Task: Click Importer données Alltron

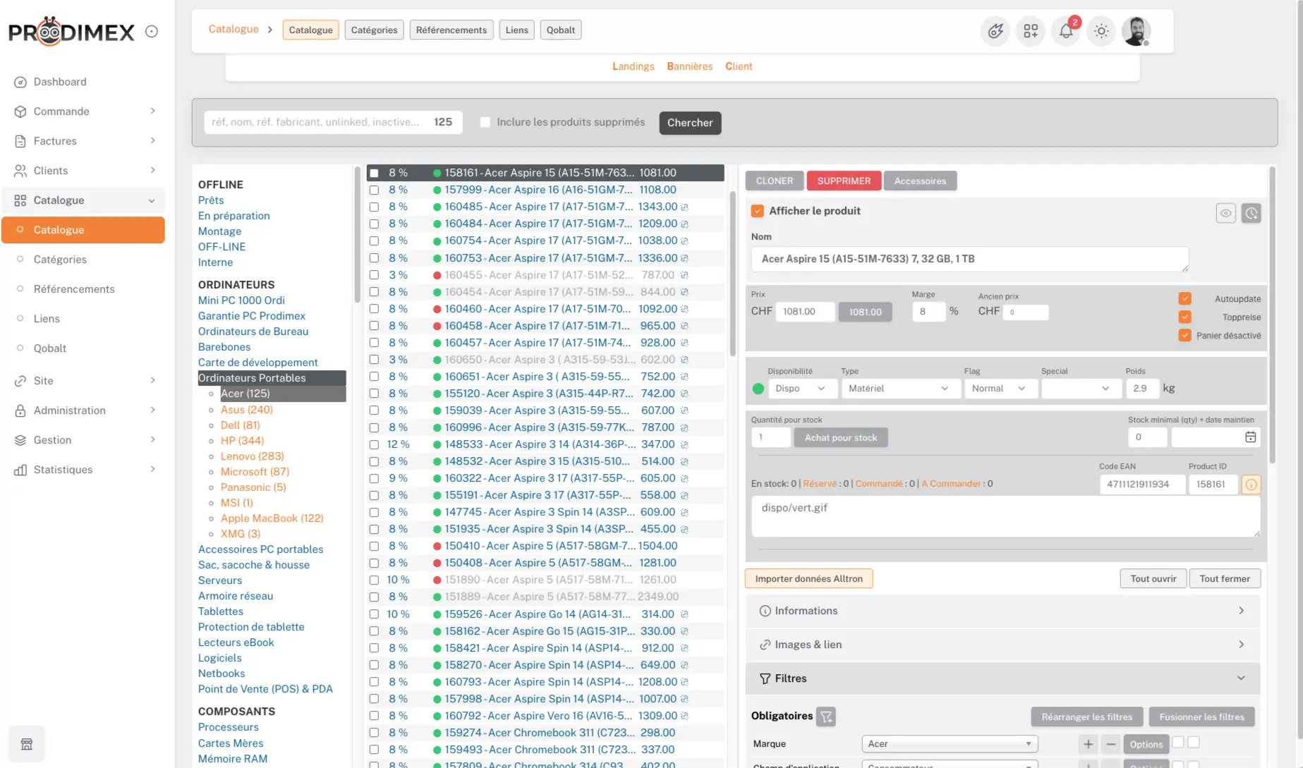Action: click(x=808, y=579)
